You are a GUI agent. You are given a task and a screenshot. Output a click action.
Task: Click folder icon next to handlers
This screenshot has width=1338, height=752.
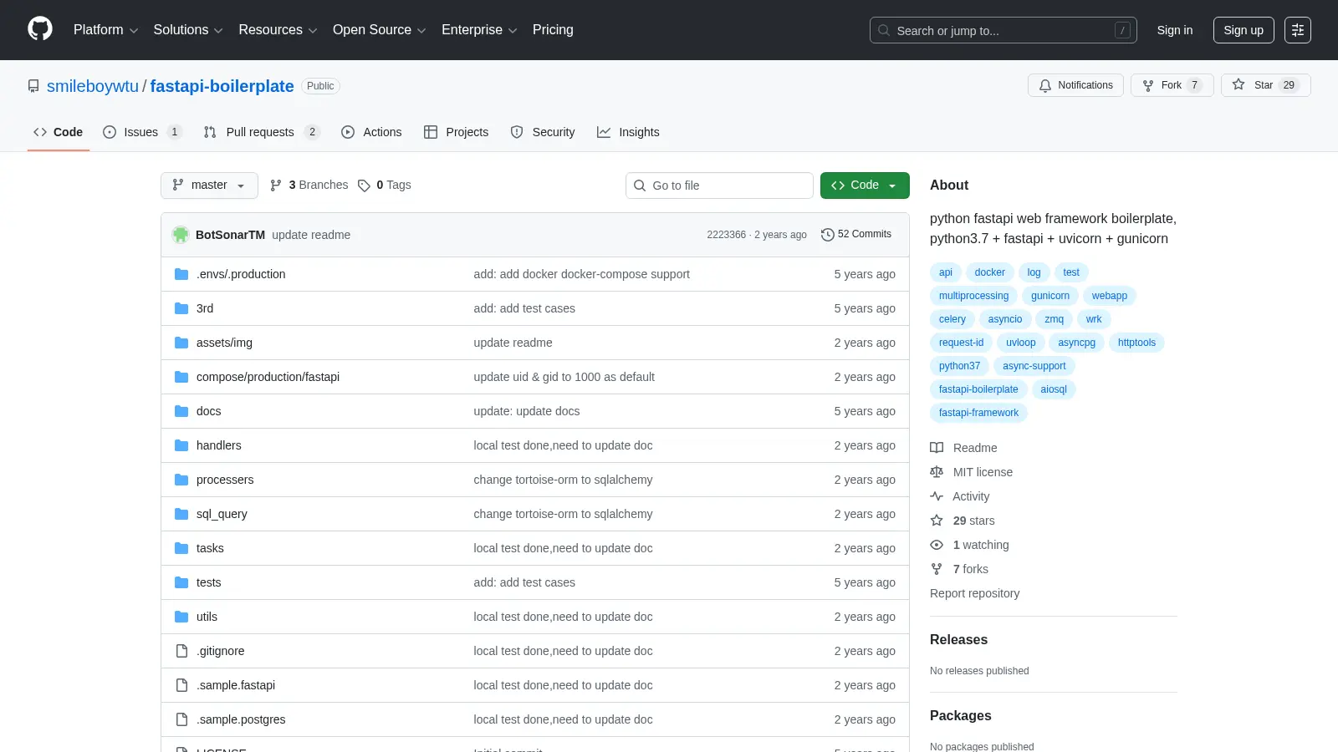point(181,445)
